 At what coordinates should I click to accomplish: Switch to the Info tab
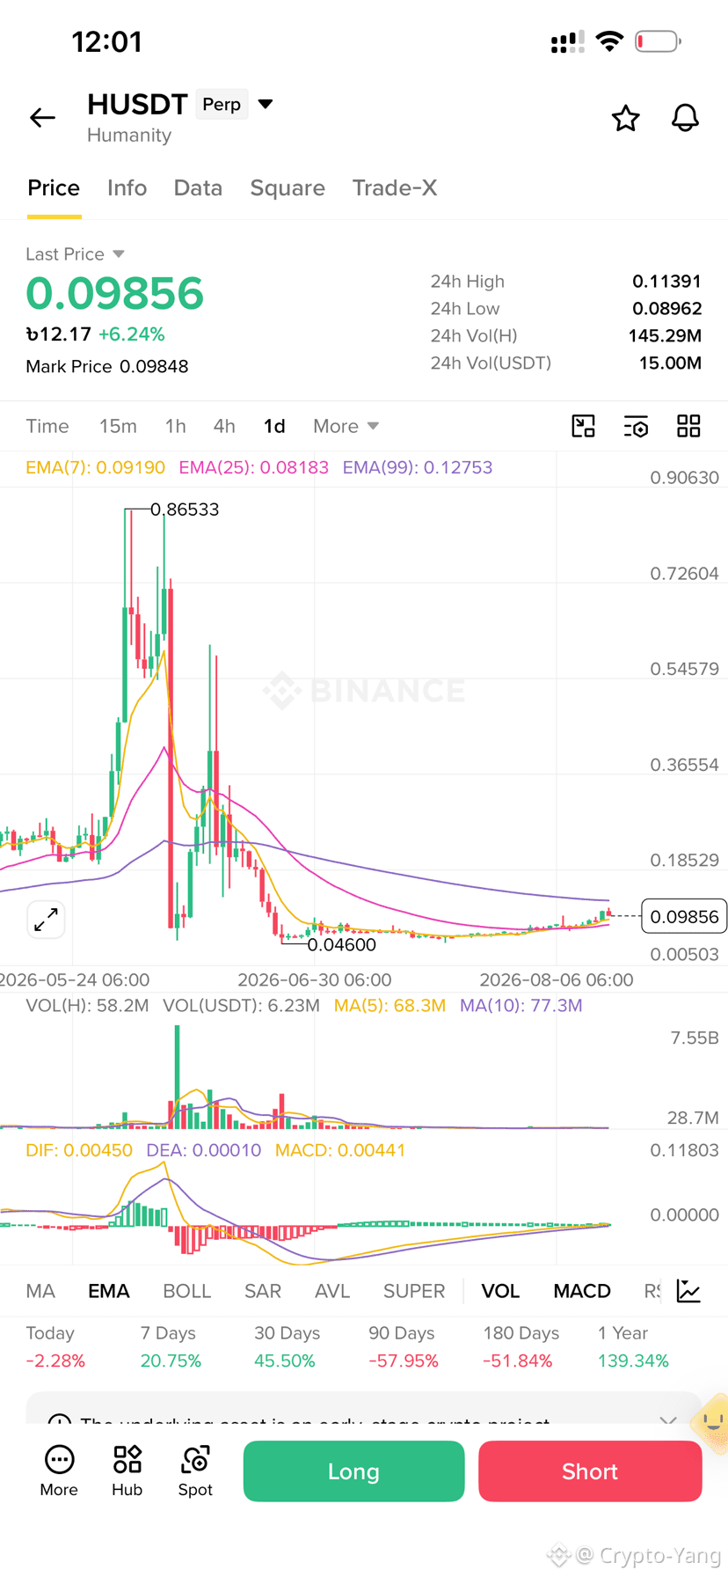(x=127, y=187)
